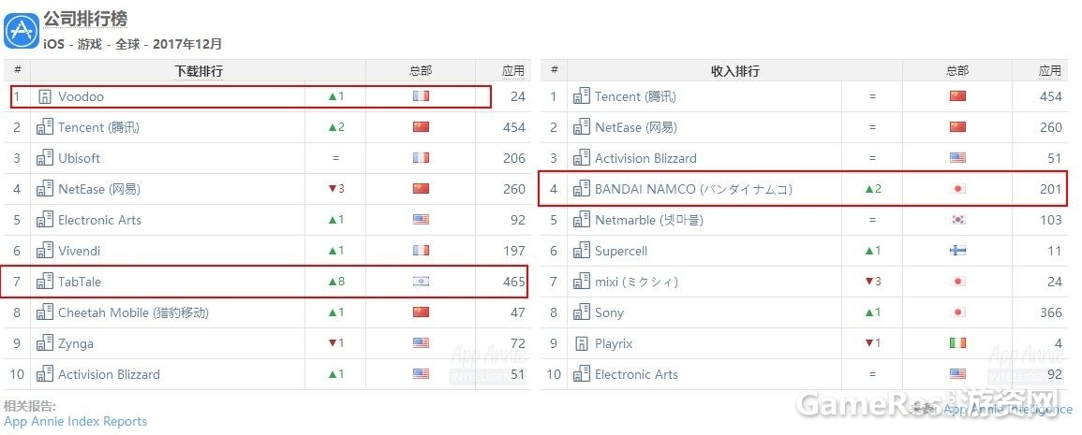Select the 下载排行 column header
This screenshot has height=435, width=1082.
tap(198, 71)
